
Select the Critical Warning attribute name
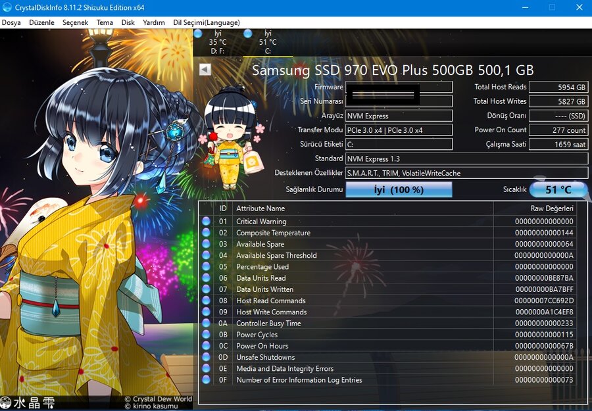click(x=261, y=222)
